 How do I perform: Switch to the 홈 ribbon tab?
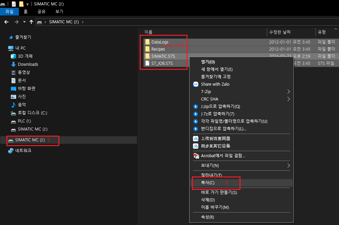point(26,11)
